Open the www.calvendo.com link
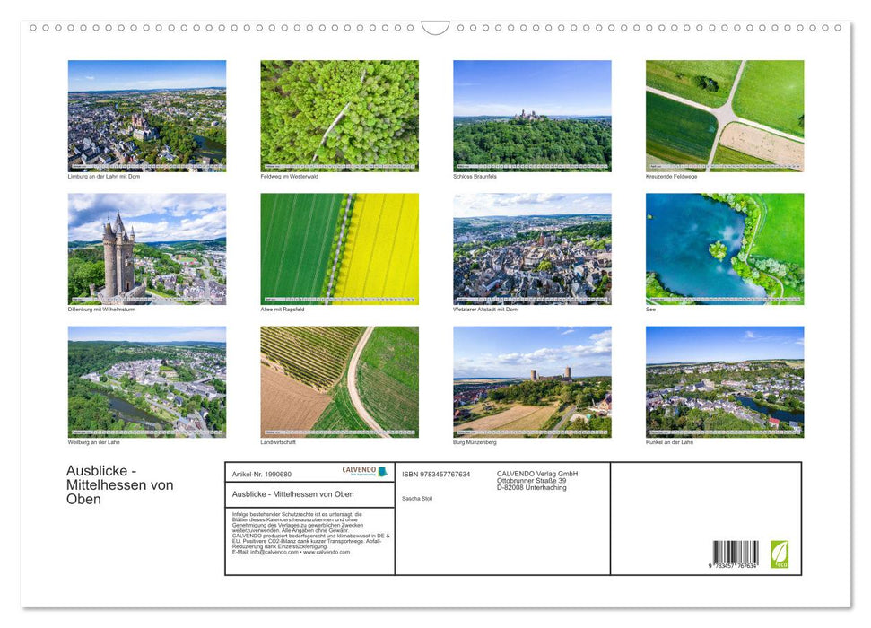 (x=325, y=554)
